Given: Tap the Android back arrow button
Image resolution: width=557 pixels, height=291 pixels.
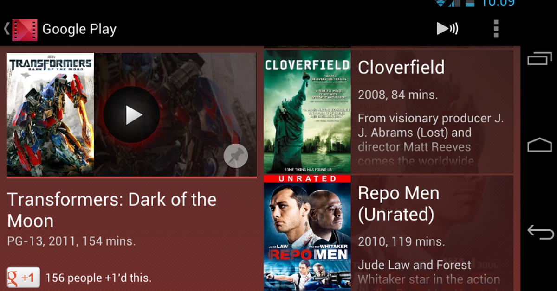Looking at the screenshot, I should (x=540, y=232).
